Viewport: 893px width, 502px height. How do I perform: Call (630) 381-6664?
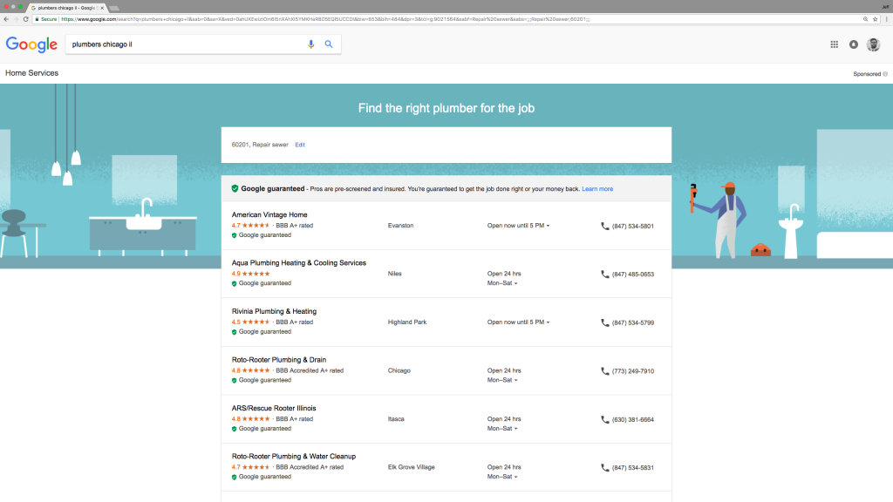point(633,419)
